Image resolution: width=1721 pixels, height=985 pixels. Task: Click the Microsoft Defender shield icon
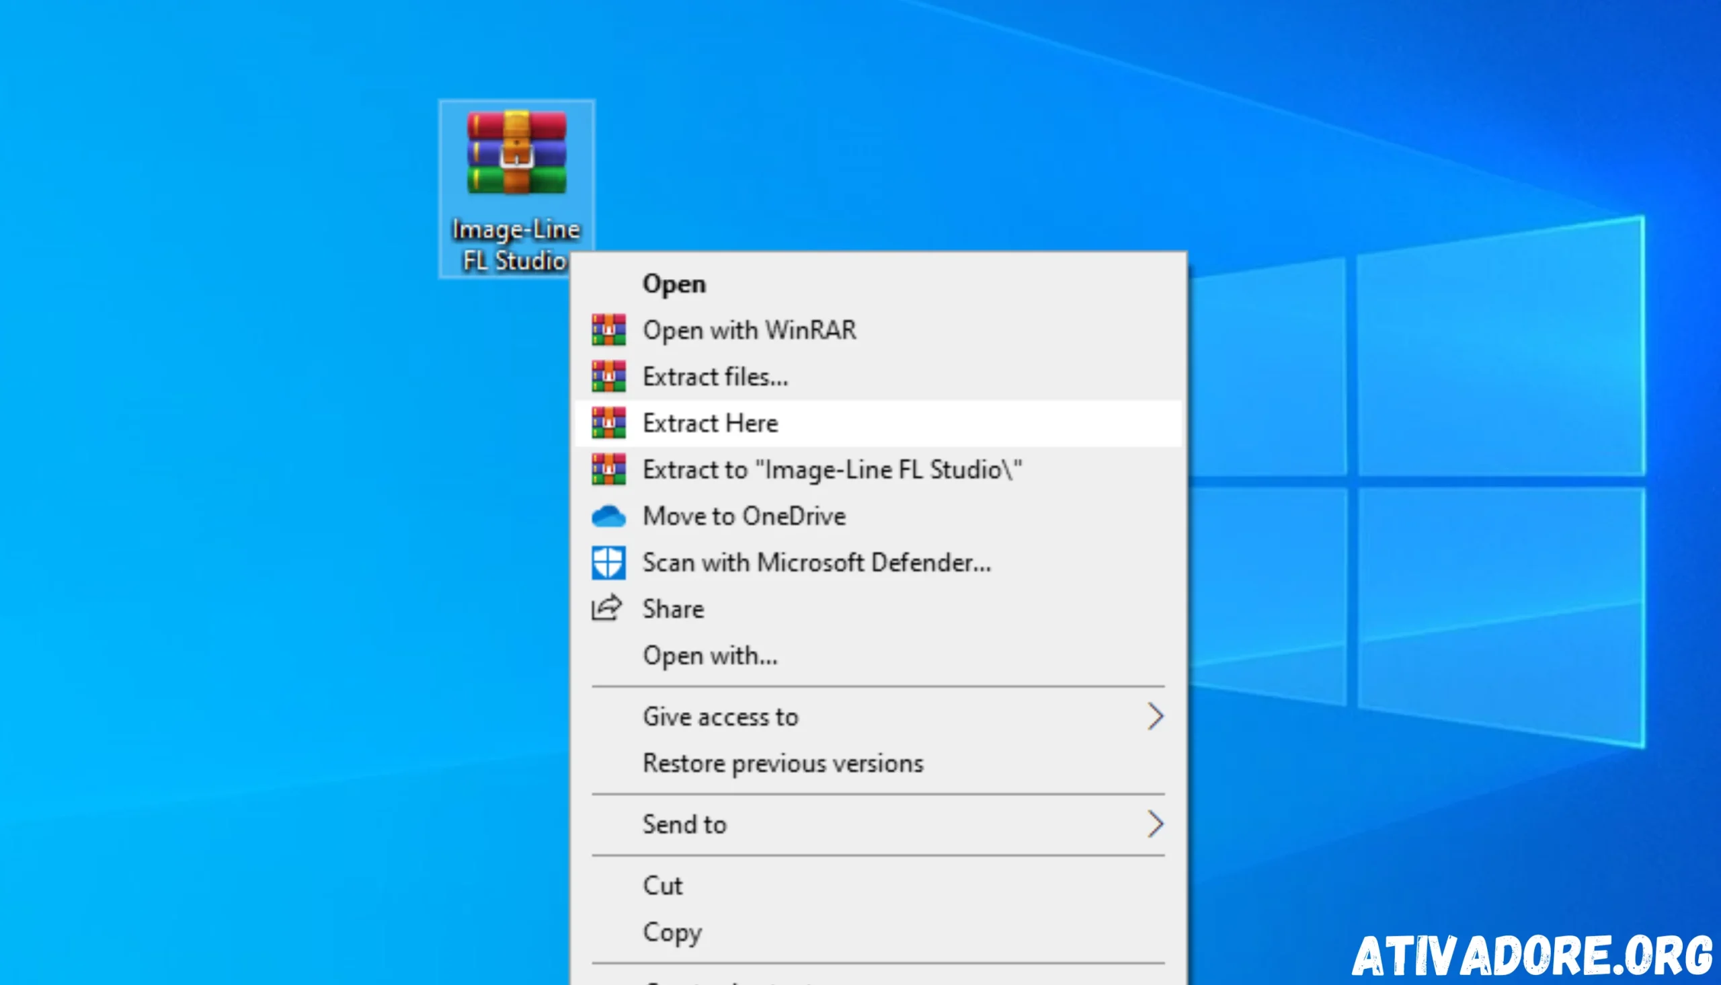click(x=608, y=563)
